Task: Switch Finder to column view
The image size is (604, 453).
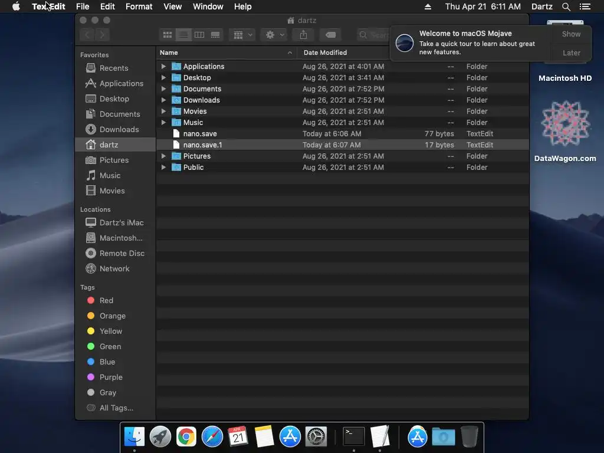Action: coord(199,35)
